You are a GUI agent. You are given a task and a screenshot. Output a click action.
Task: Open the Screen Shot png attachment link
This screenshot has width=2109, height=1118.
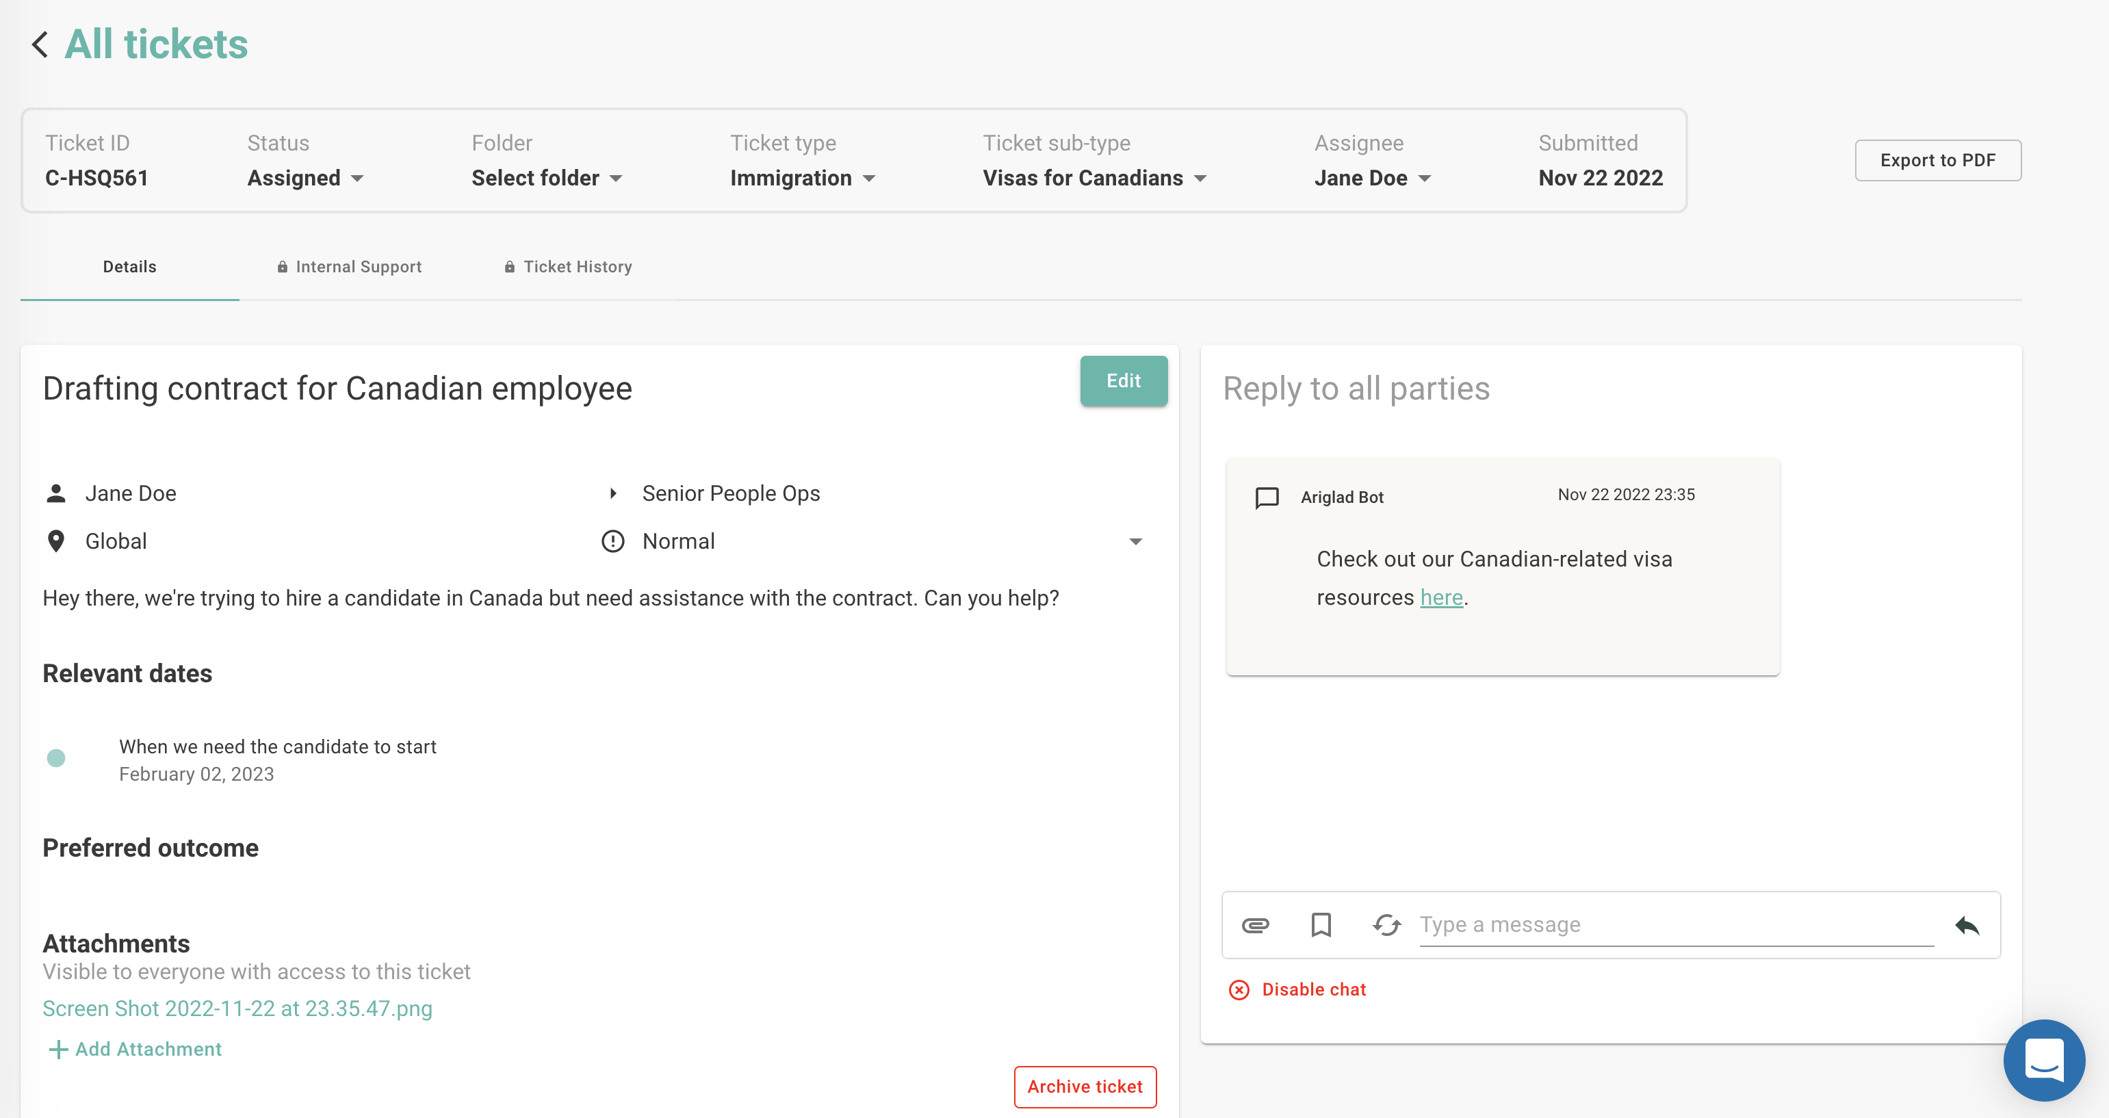click(237, 1009)
